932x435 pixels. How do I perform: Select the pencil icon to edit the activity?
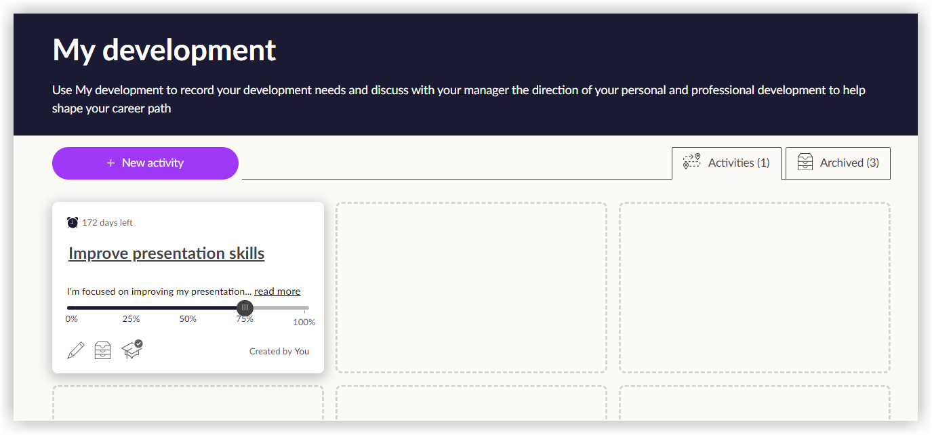75,350
